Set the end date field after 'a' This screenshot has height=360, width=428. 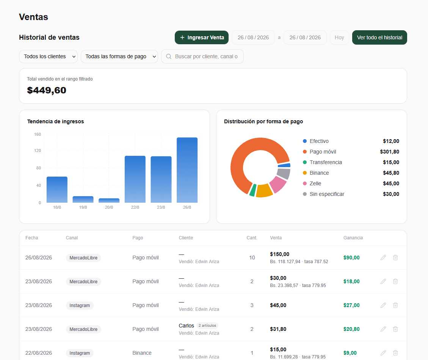305,37
